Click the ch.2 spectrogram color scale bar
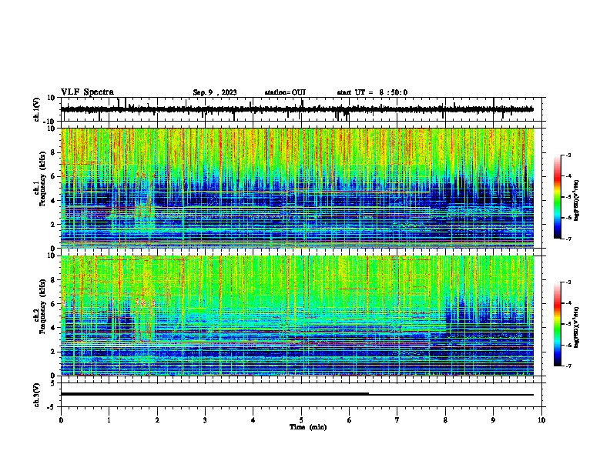 click(x=557, y=324)
